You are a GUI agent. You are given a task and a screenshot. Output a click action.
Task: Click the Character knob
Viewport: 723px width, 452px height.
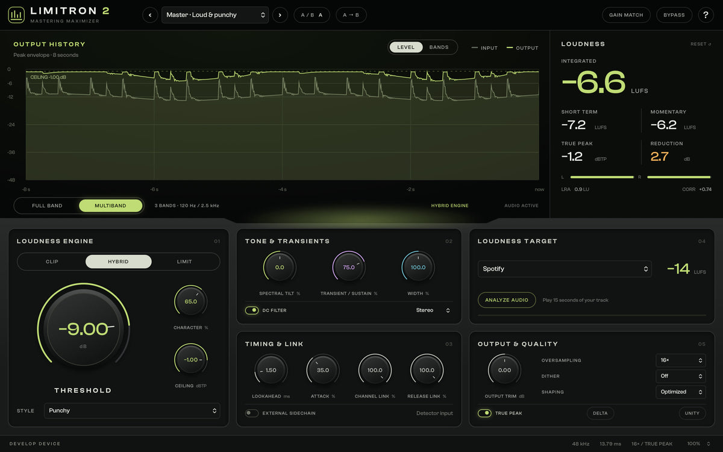190,301
